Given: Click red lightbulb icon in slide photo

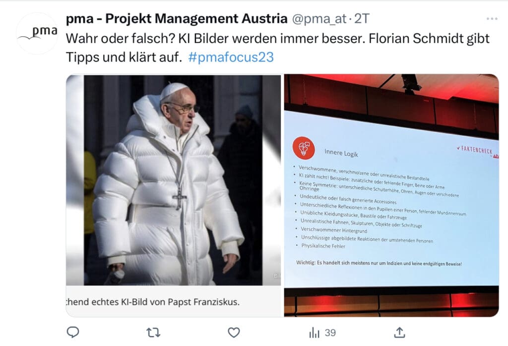Looking at the screenshot, I should (x=304, y=148).
